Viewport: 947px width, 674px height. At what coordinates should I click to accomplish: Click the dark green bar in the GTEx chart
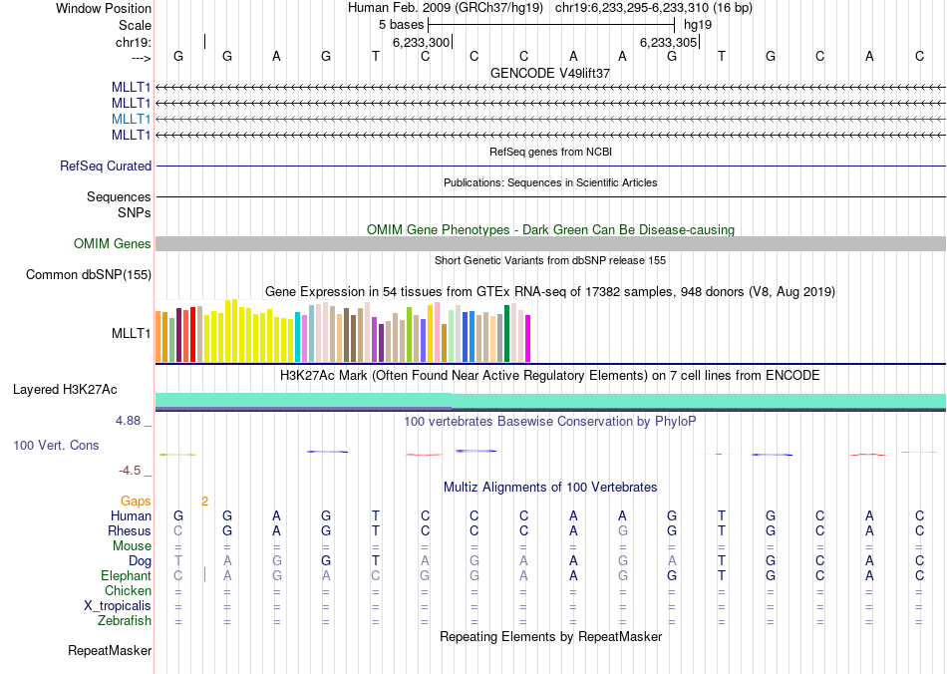click(506, 333)
